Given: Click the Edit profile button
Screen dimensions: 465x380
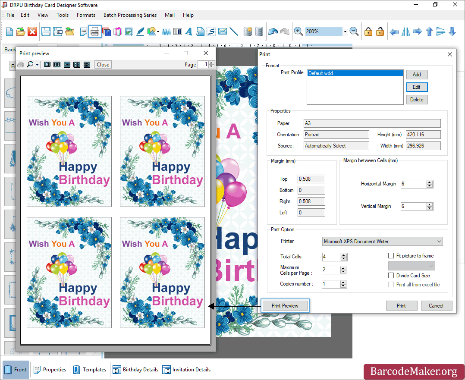Looking at the screenshot, I should point(417,87).
